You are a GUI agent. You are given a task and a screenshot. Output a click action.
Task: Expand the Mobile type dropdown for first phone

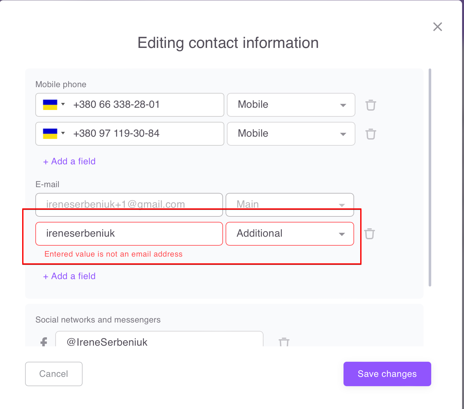pyautogui.click(x=291, y=105)
